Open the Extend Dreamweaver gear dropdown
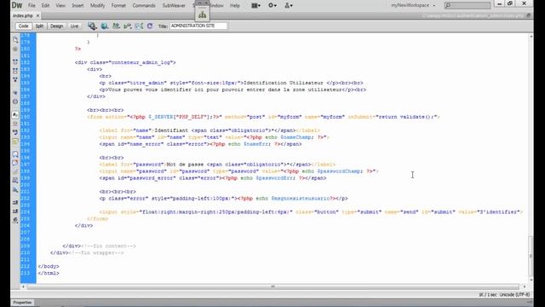The height and width of the screenshot is (307, 545). (x=272, y=6)
